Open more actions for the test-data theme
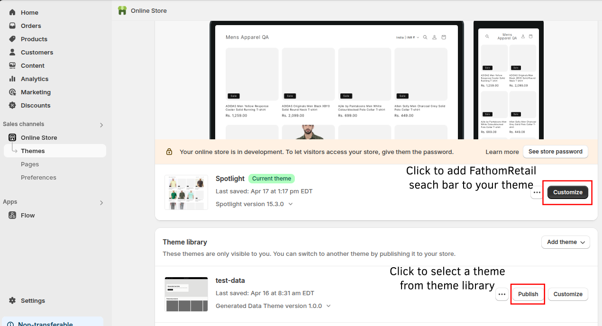 coord(502,294)
